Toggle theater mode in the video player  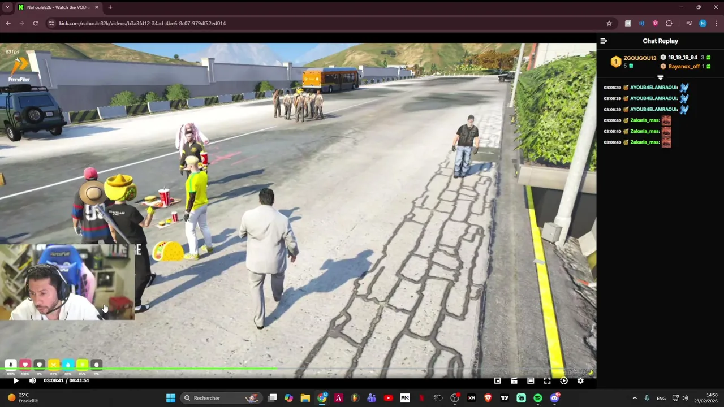pos(531,381)
